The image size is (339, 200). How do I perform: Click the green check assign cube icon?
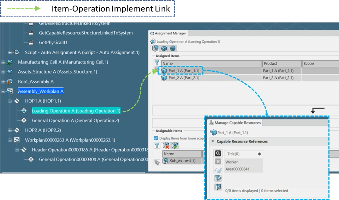(175, 146)
